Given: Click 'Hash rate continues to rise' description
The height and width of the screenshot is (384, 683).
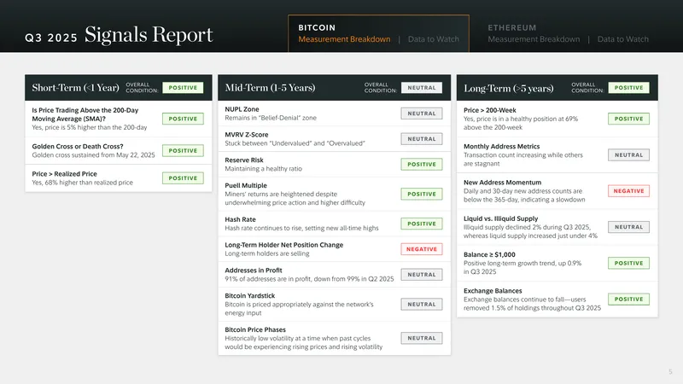Looking at the screenshot, I should (301, 228).
